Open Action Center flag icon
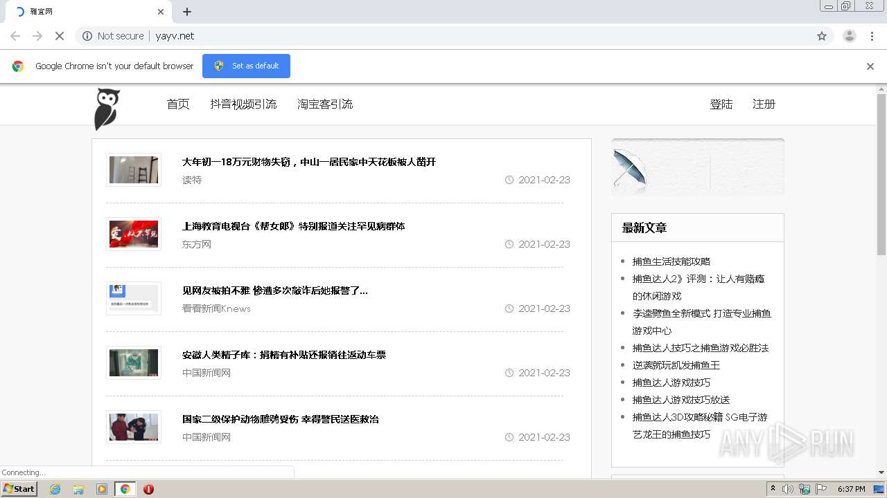The image size is (887, 498). (x=822, y=489)
